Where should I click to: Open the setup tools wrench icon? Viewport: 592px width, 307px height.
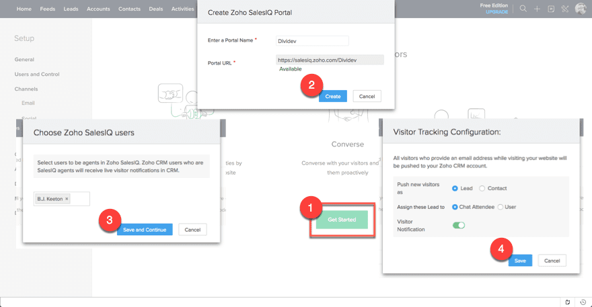point(564,9)
